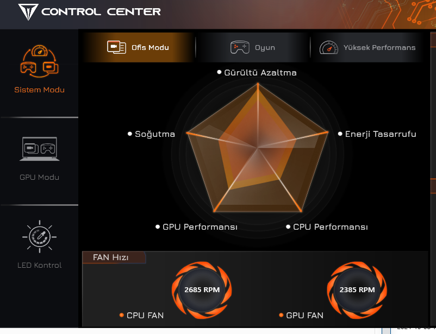This screenshot has width=436, height=334.
Task: Click the CPU fan spinner showing 2685 RPM
Action: pos(202,290)
